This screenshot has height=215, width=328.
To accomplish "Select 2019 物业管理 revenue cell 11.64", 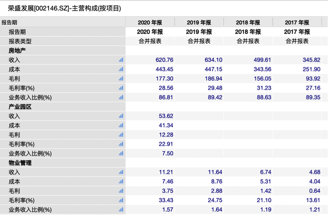I will [x=215, y=172].
